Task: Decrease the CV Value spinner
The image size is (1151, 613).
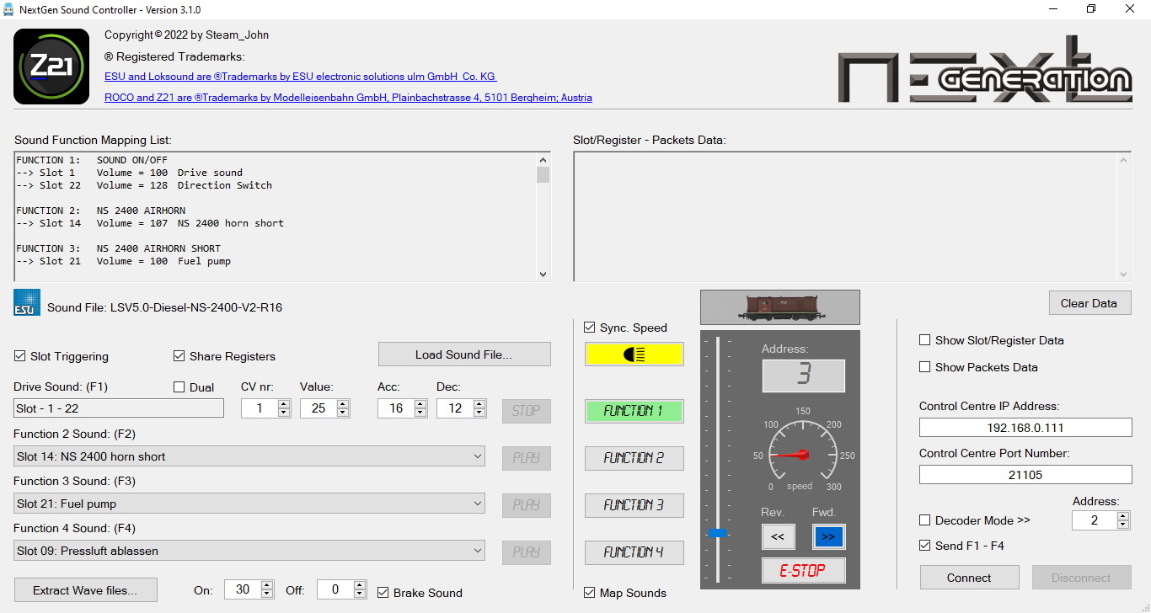Action: click(342, 413)
